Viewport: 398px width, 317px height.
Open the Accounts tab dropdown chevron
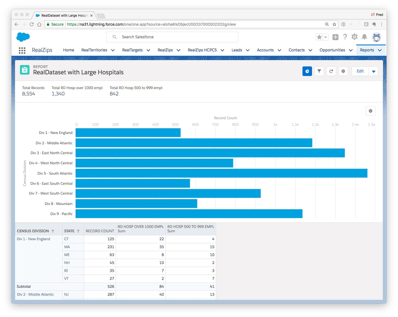coord(279,50)
